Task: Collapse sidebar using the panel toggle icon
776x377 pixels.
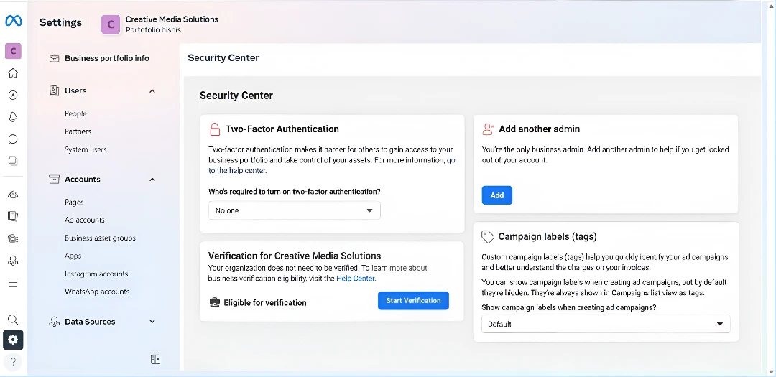Action: (155, 359)
